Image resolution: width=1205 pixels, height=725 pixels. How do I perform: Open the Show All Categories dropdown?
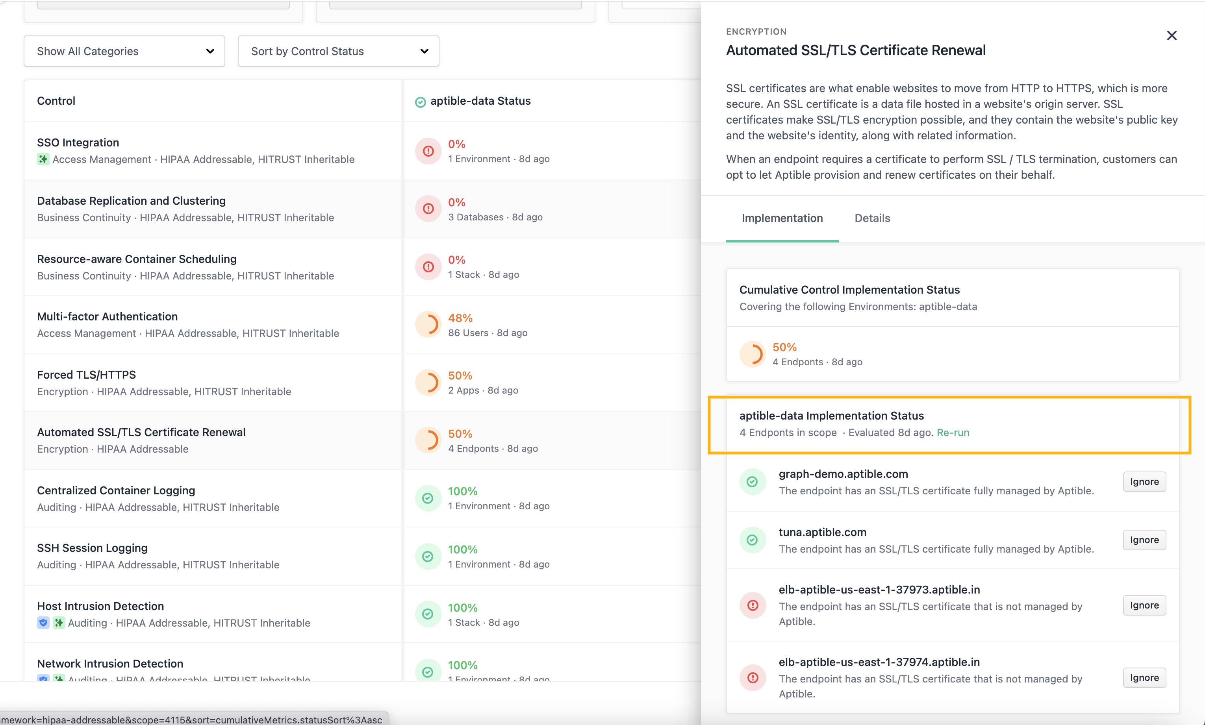[x=124, y=51]
